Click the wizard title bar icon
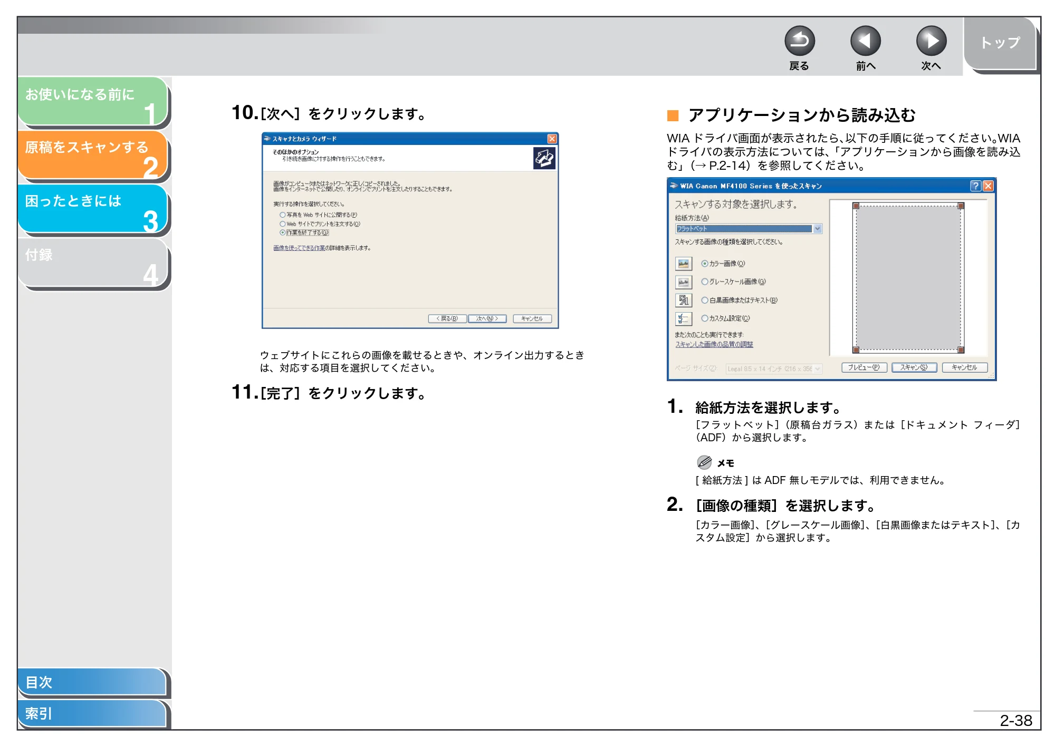The width and height of the screenshot is (1055, 746). (x=267, y=139)
